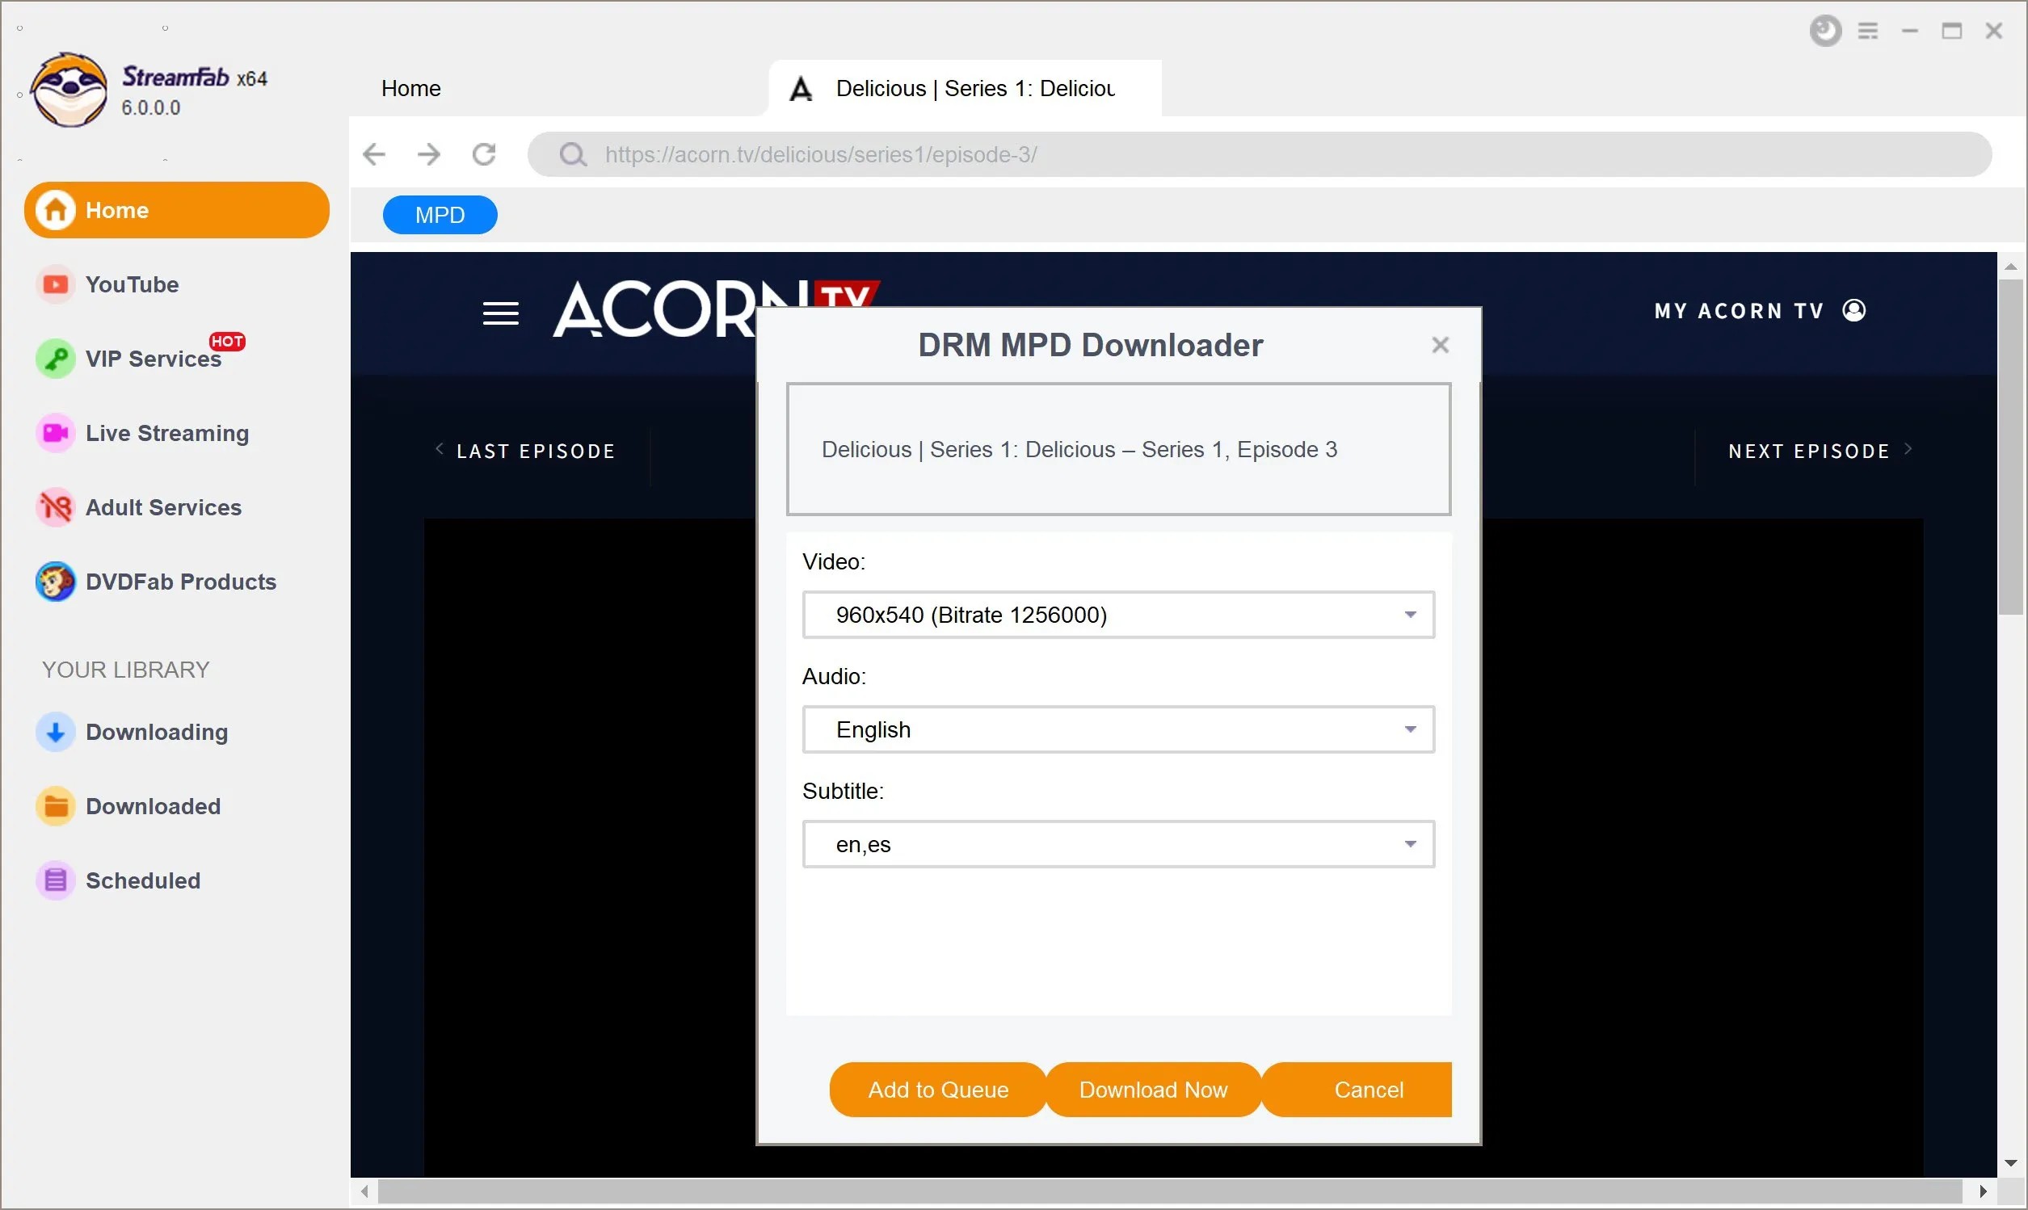Switch to Home tab

point(410,88)
